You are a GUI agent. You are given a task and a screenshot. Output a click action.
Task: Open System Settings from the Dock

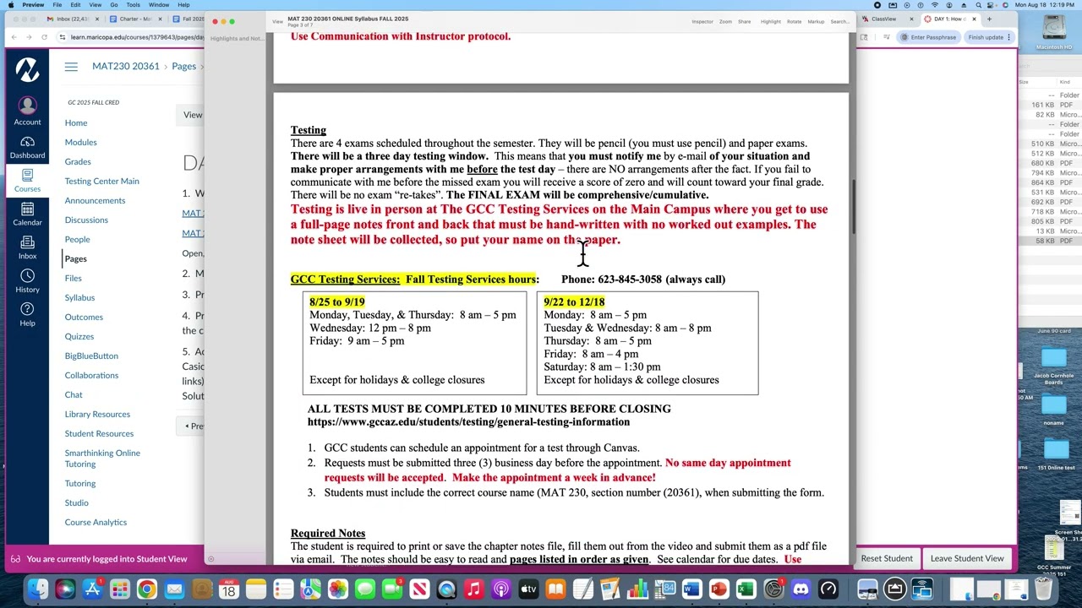(x=773, y=589)
